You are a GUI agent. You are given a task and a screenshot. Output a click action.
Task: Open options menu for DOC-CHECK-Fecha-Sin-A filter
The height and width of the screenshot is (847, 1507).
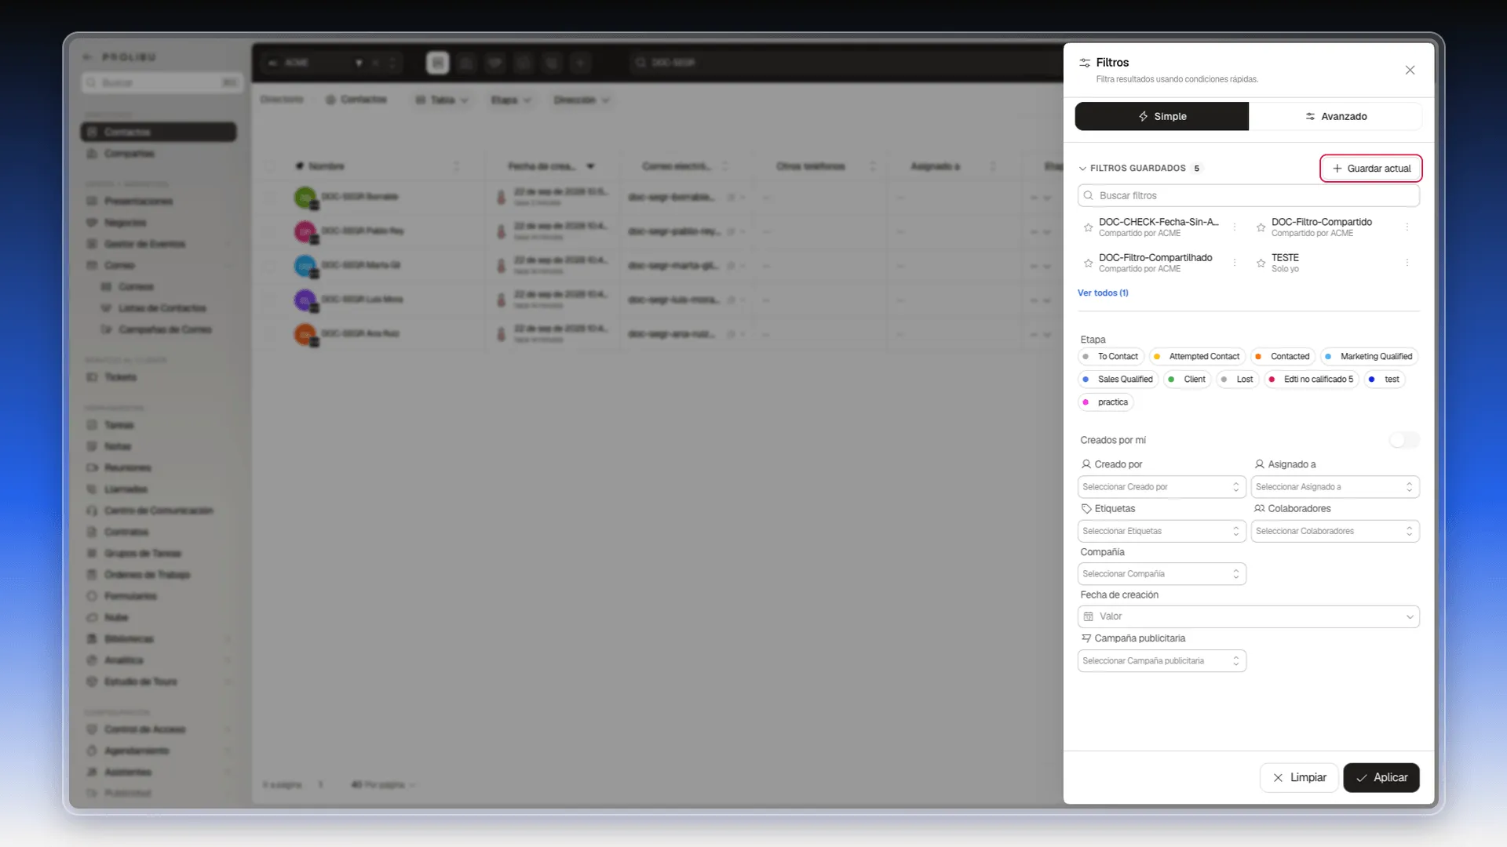1235,227
